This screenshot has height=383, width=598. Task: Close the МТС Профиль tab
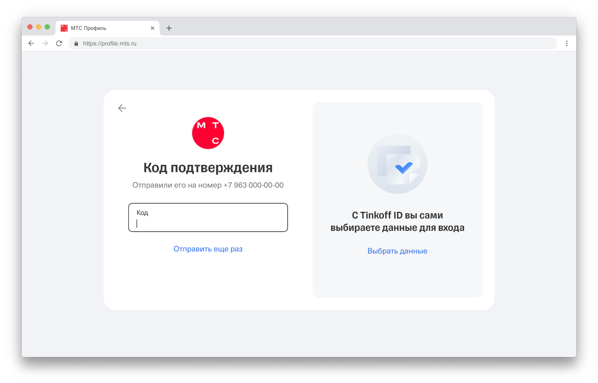(x=153, y=28)
